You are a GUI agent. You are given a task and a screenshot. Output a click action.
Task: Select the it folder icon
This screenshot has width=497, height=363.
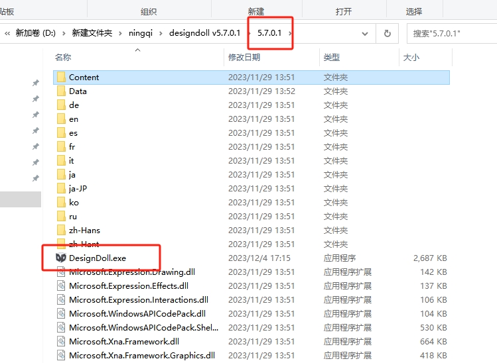point(61,161)
